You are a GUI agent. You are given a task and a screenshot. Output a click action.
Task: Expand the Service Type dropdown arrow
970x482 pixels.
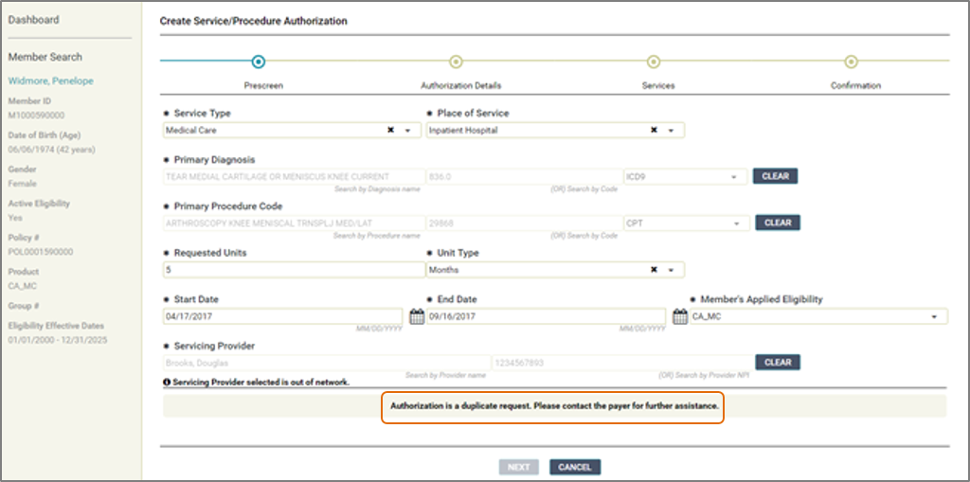pos(408,131)
